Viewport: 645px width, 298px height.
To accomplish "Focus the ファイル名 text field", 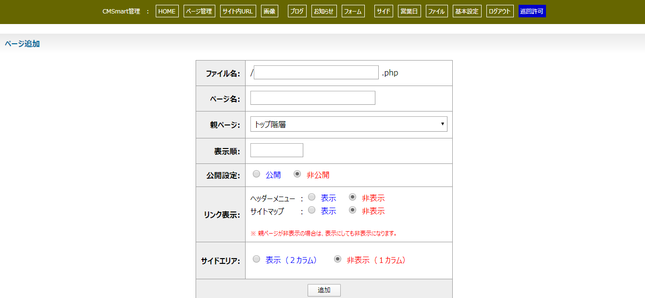I will [316, 73].
